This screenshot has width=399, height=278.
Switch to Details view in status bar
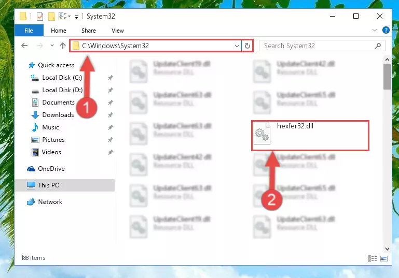pyautogui.click(x=373, y=258)
